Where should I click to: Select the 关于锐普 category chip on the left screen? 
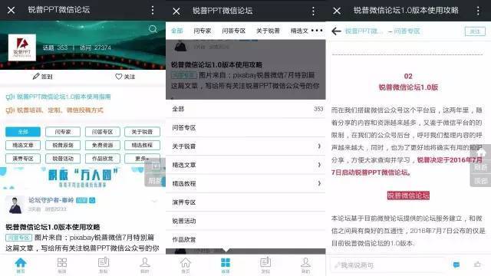[142, 132]
